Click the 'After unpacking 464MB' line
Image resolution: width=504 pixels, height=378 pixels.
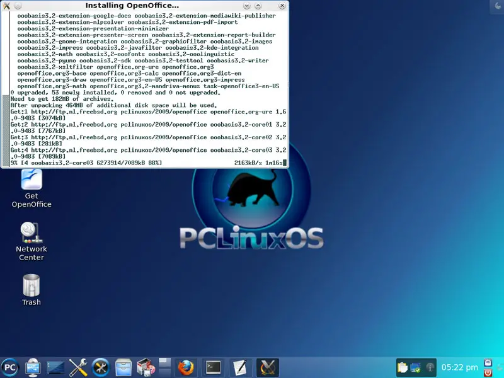pos(114,105)
